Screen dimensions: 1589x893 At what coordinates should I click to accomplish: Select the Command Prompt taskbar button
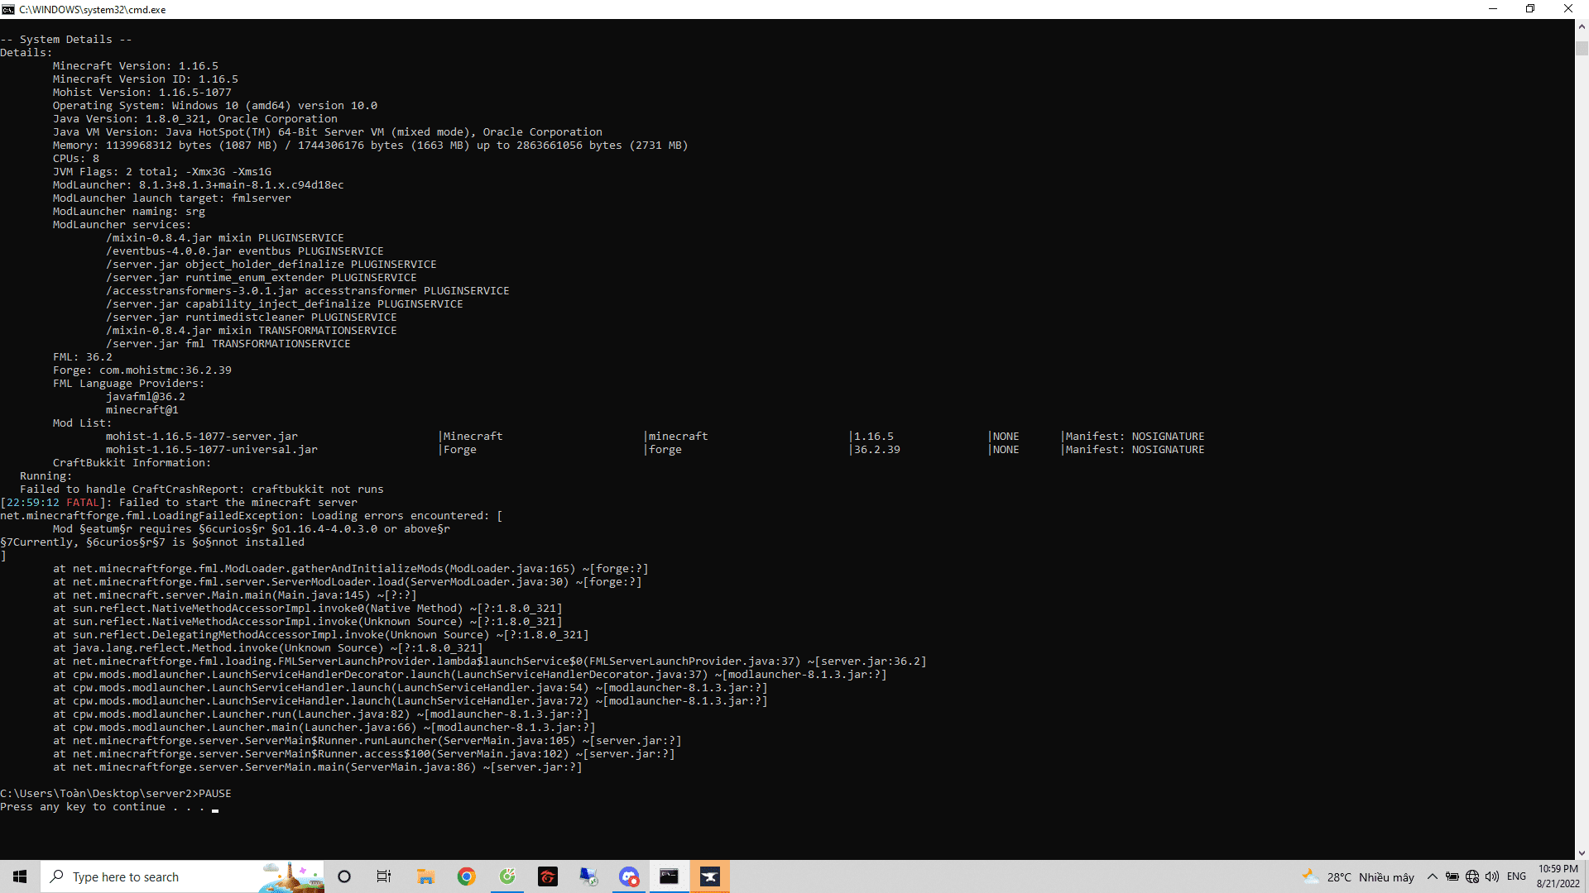pos(669,876)
